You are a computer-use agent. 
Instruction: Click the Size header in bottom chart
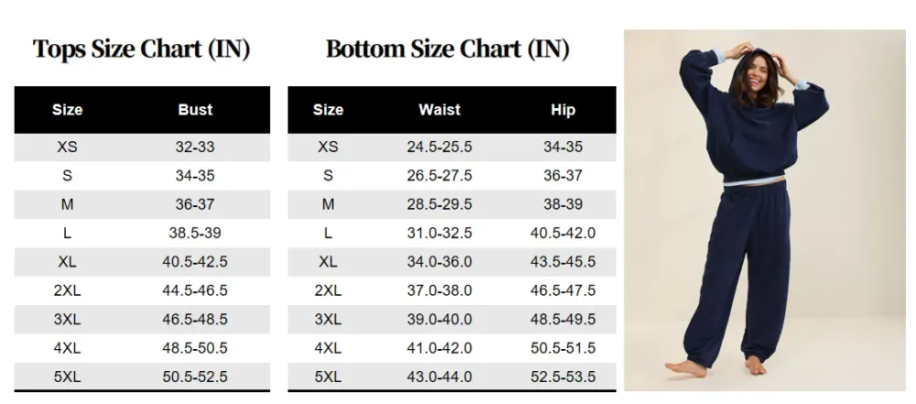pos(328,110)
